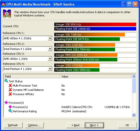Click the red X icon beside Dynamic MP Load Balance
This screenshot has width=140, height=131.
pyautogui.click(x=10, y=90)
